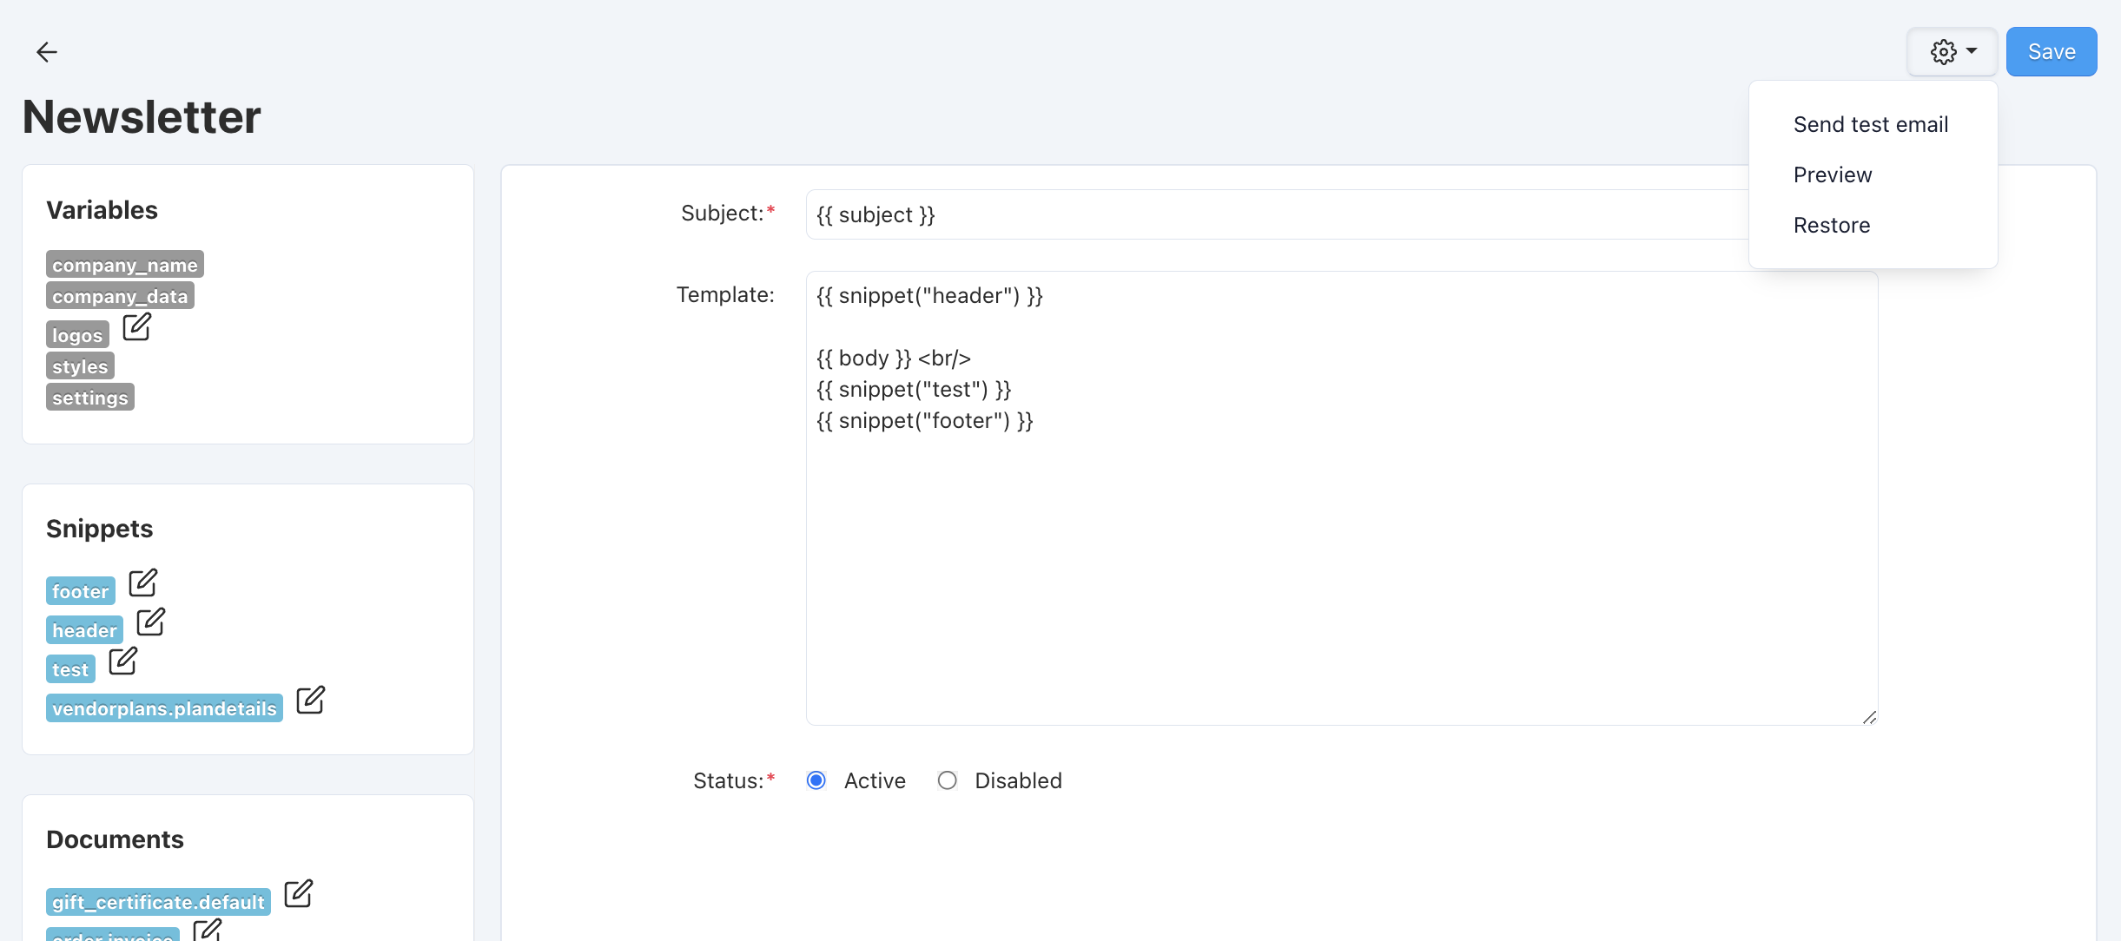The width and height of the screenshot is (2121, 941).
Task: Click the settings variable tag
Action: 90,398
